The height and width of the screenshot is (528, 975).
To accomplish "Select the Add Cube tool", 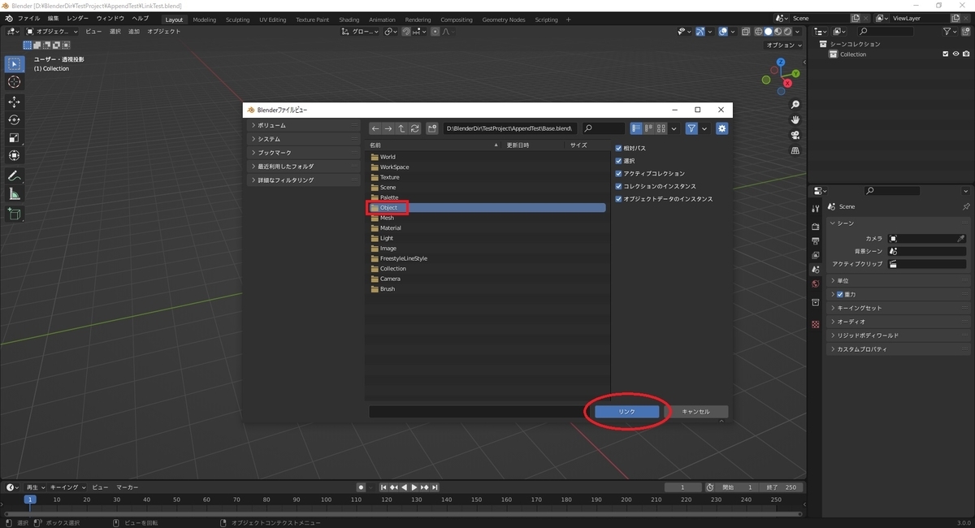I will (14, 214).
